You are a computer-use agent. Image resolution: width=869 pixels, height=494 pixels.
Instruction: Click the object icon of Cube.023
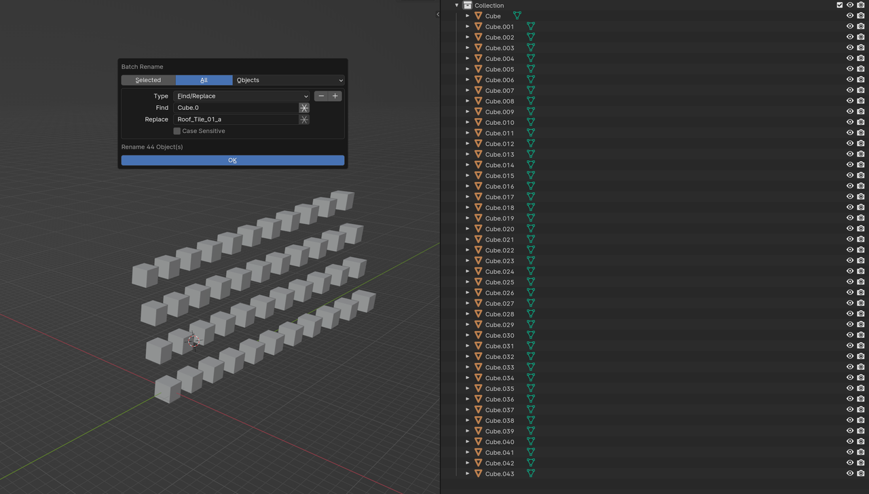(478, 261)
